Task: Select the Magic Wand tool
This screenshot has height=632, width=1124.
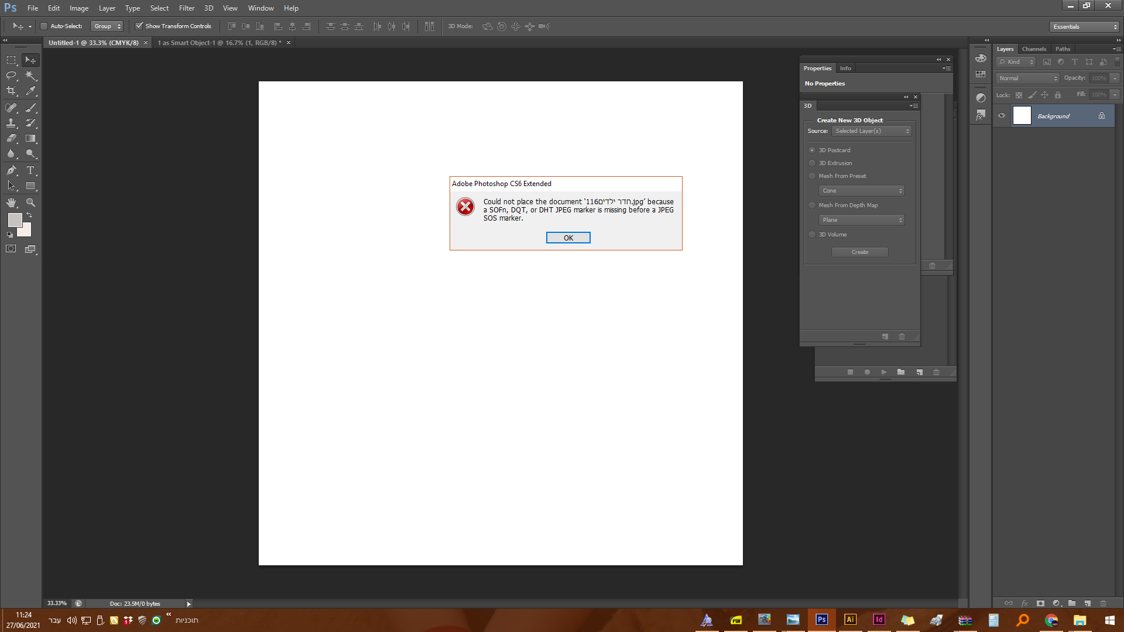Action: click(x=31, y=75)
